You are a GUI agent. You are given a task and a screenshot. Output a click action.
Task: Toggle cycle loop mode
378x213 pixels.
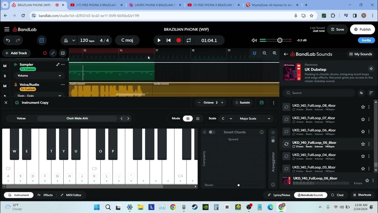click(x=189, y=40)
